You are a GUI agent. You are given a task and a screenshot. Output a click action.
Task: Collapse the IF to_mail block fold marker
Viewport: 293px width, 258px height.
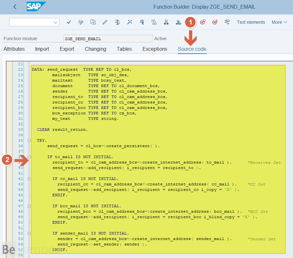point(29,157)
